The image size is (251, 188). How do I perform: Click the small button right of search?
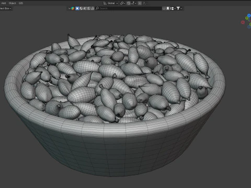point(164,8)
